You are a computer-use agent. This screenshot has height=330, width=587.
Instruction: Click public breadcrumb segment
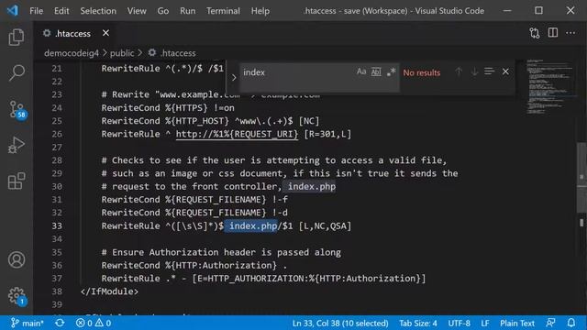(x=122, y=53)
